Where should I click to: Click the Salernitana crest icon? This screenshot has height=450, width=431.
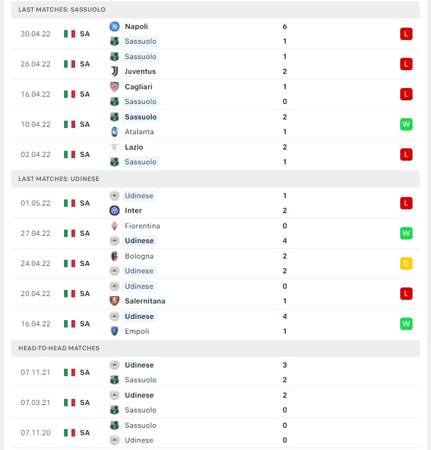tap(114, 301)
